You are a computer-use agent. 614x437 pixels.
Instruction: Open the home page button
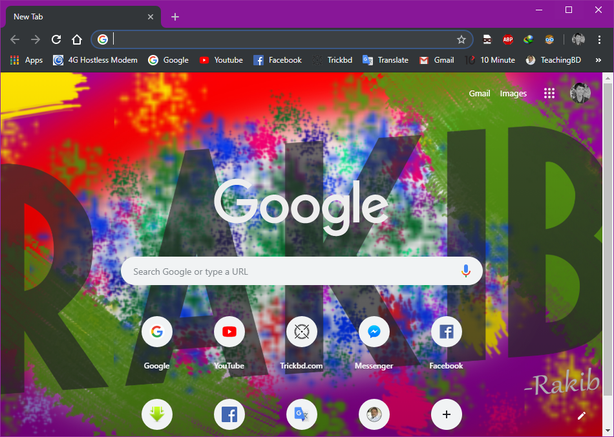[x=77, y=39]
